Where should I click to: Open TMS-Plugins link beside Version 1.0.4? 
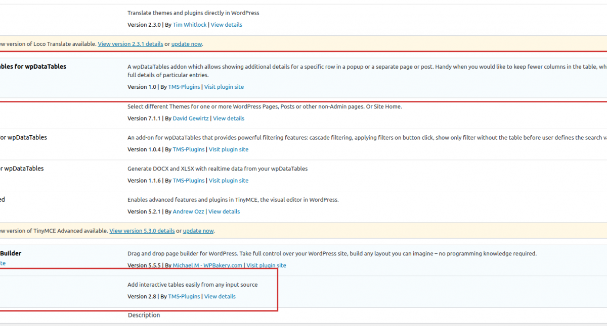point(189,149)
